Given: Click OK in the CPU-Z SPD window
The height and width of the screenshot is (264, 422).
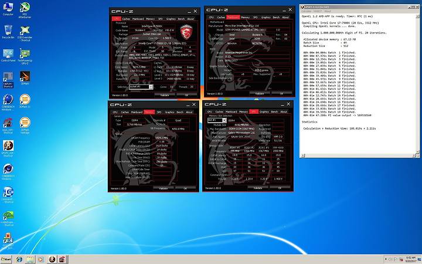Looking at the screenshot, I should [280, 188].
